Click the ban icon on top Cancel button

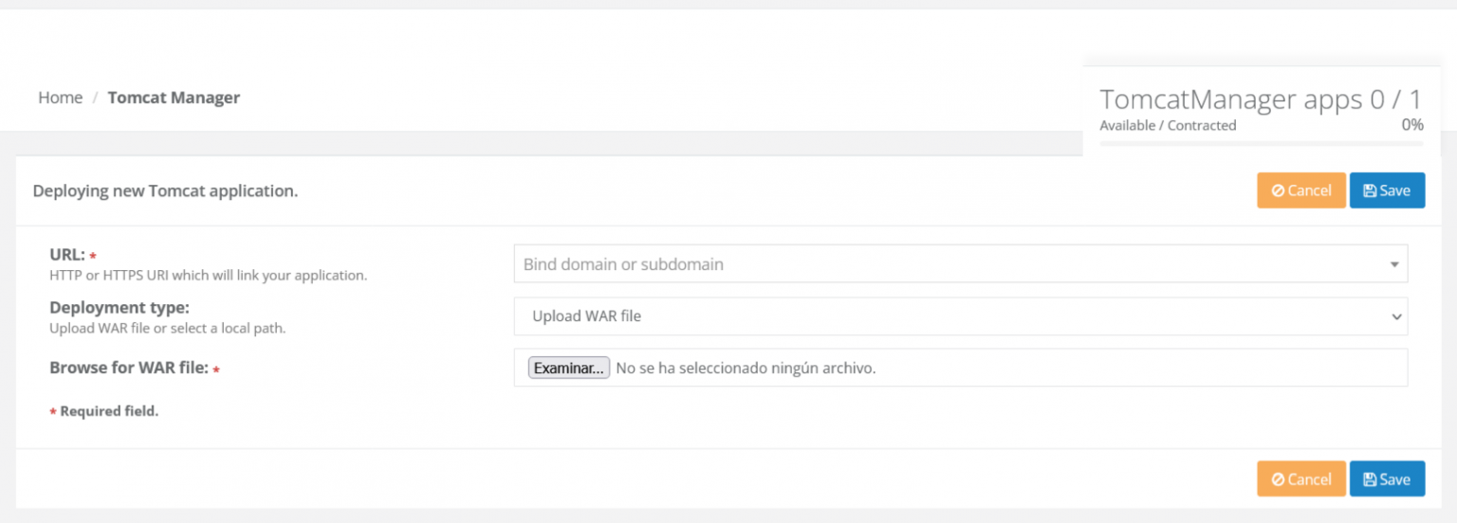[x=1278, y=190]
